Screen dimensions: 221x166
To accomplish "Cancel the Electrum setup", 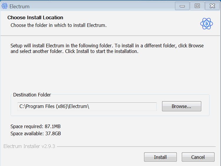I will point(198,157).
